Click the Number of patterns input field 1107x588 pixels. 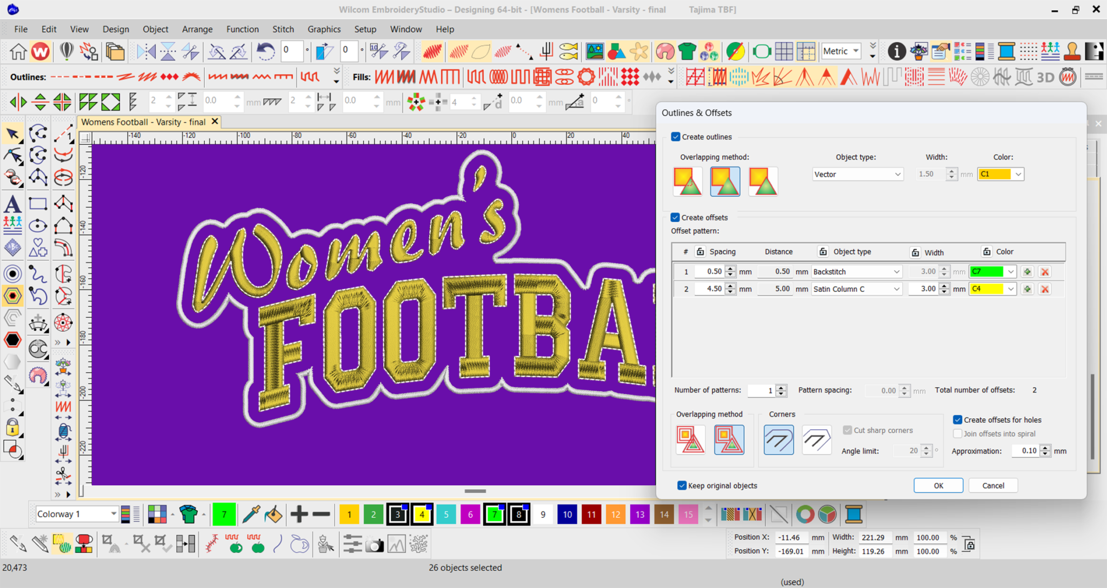[761, 390]
